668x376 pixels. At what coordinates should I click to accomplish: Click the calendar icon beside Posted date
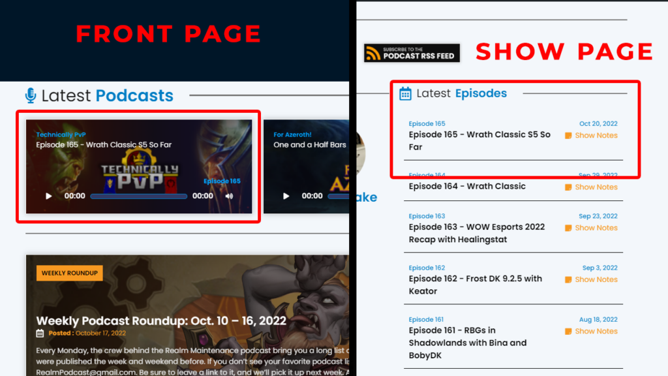pyautogui.click(x=40, y=334)
